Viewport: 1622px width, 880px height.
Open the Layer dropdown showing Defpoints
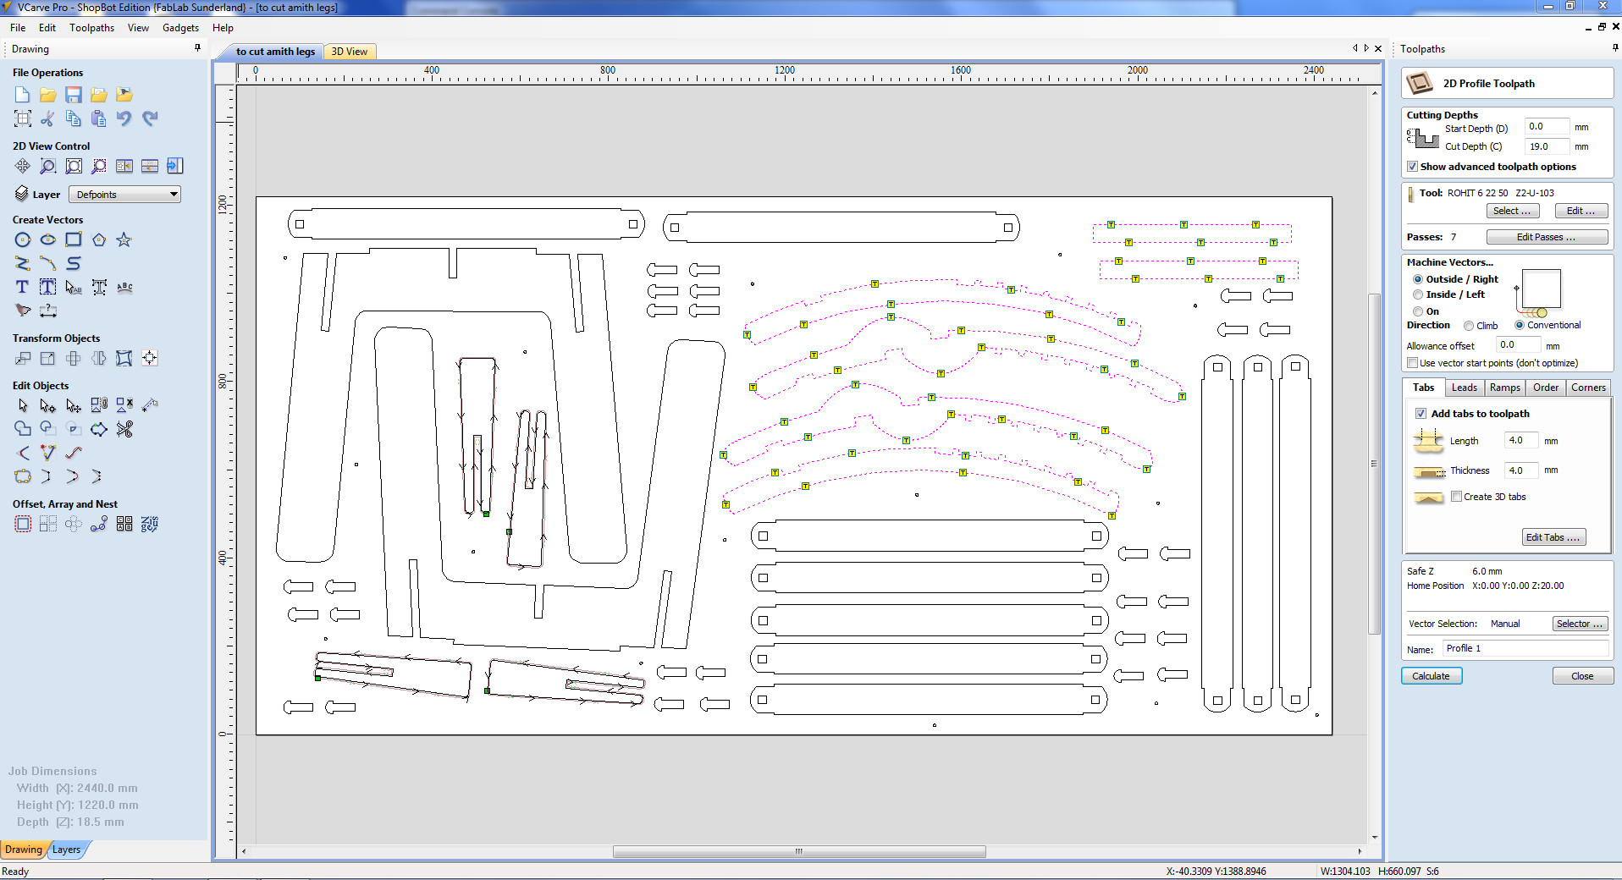coord(124,195)
